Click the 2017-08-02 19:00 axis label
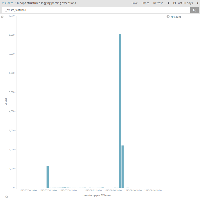 [93, 190]
